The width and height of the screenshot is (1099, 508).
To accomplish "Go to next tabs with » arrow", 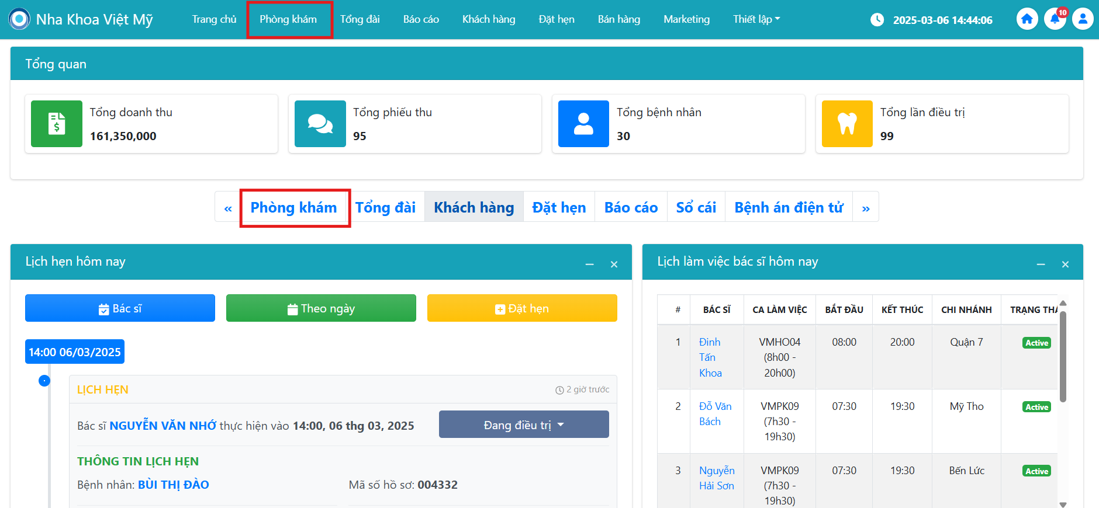I will pos(866,208).
